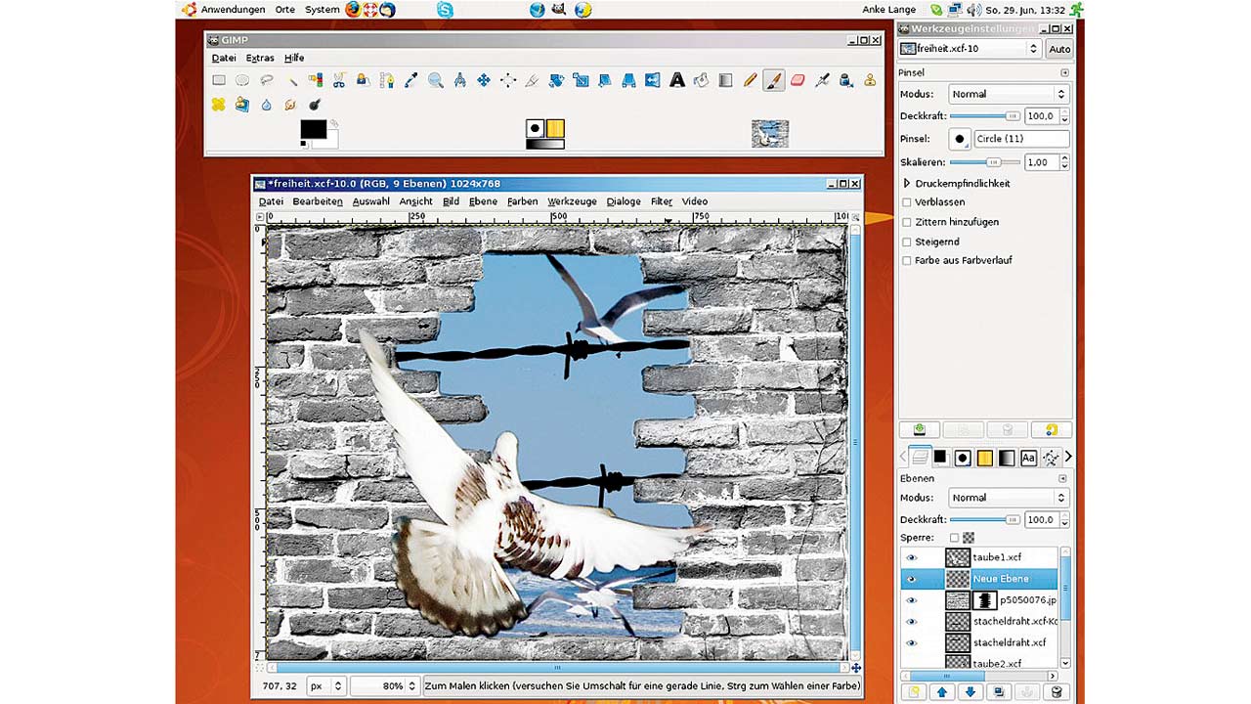Screen dimensions: 1251x704
Task: Select the Move tool
Action: point(484,80)
